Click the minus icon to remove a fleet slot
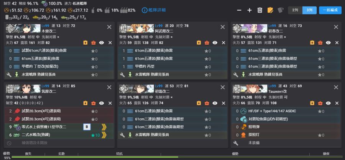This screenshot has height=160, width=345. (239, 10)
